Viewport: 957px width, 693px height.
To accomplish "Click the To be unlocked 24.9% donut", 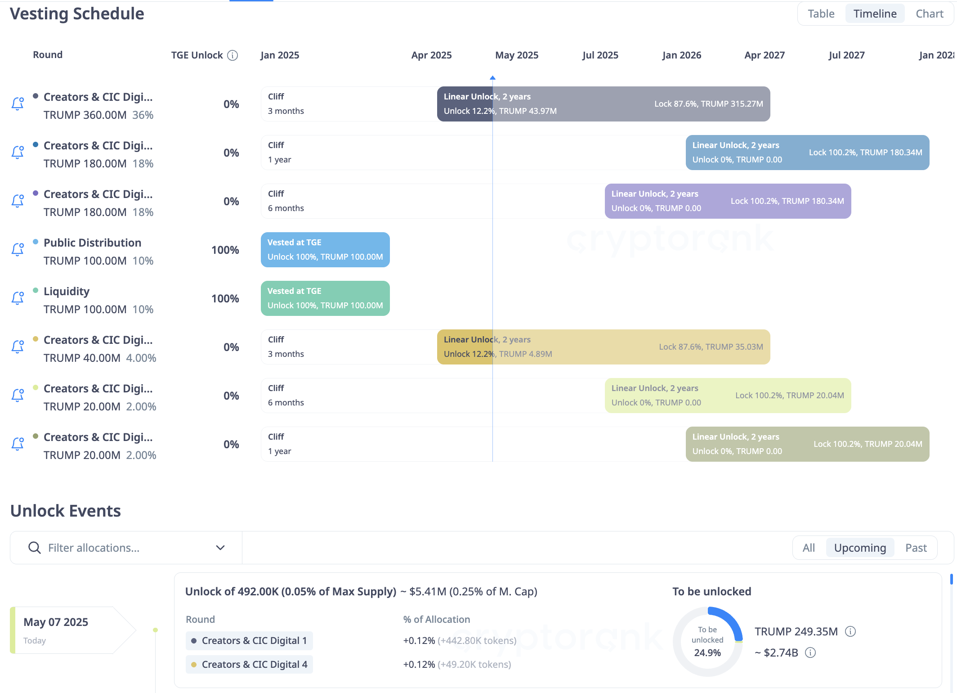I will [x=707, y=641].
